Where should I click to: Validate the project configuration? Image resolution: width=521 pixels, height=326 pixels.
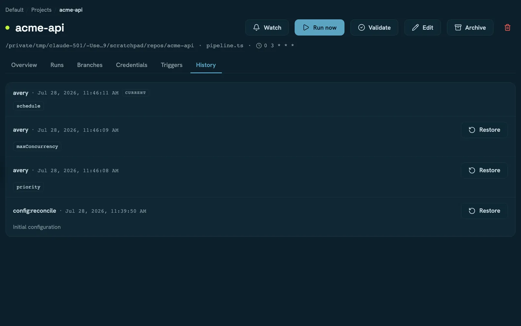(374, 27)
